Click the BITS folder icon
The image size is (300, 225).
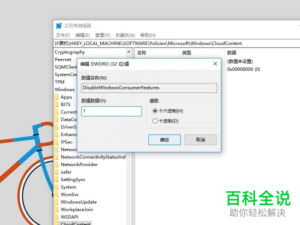[56, 104]
